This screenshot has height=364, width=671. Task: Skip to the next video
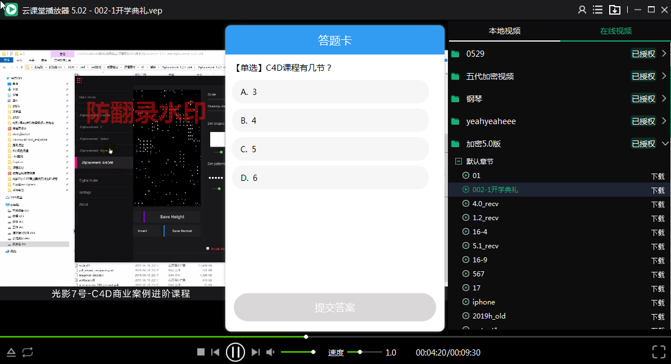pyautogui.click(x=256, y=352)
